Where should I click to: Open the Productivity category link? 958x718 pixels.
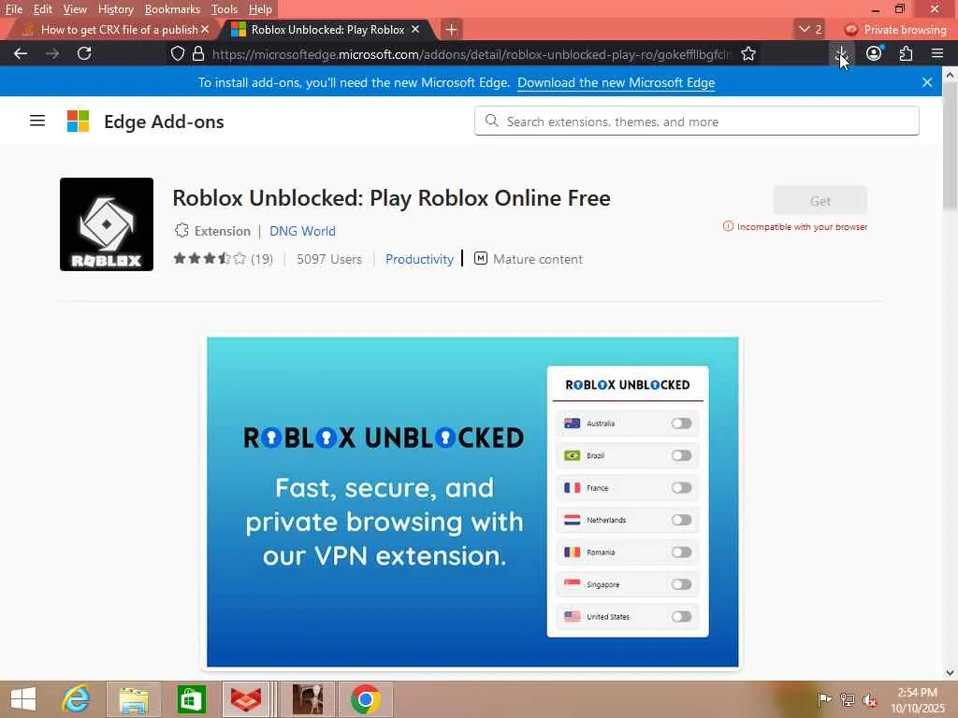[x=419, y=259]
